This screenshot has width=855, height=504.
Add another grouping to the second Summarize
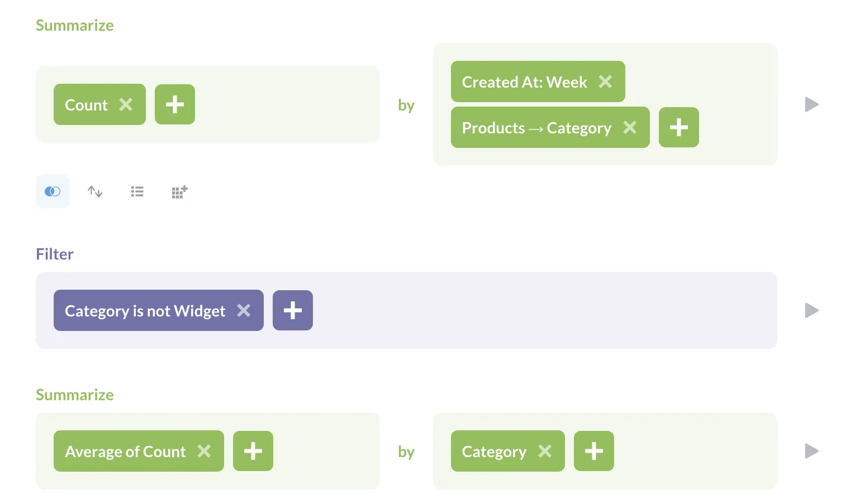click(x=594, y=451)
